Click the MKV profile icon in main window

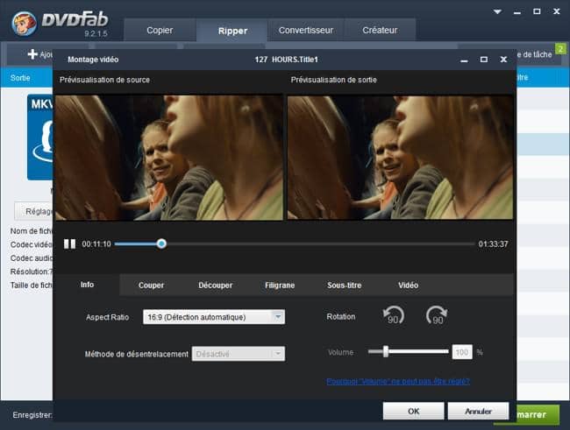(x=40, y=137)
